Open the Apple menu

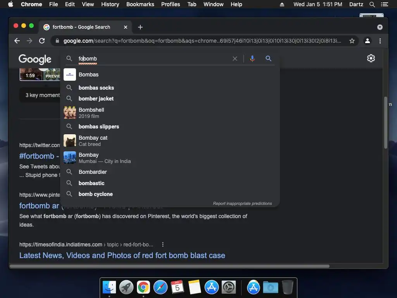(10, 4)
